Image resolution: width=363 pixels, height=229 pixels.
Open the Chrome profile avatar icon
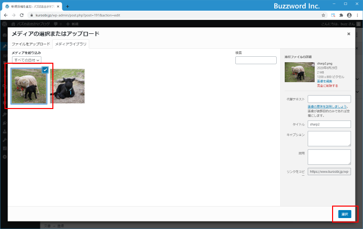pos(349,15)
